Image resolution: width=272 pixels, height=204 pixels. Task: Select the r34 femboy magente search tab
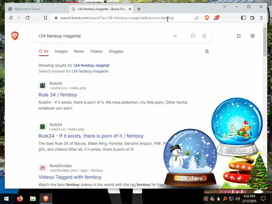pyautogui.click(x=101, y=9)
